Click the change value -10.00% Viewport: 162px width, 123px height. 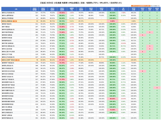point(123,43)
